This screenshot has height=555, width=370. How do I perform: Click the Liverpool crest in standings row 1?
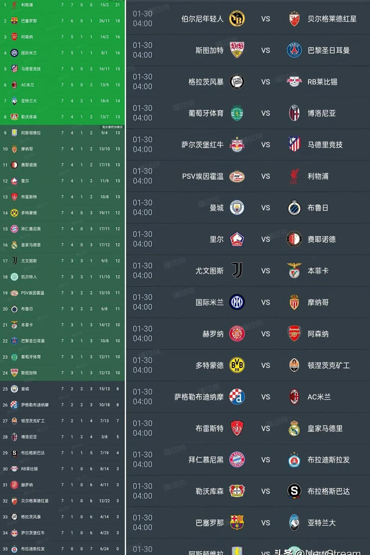pyautogui.click(x=14, y=5)
